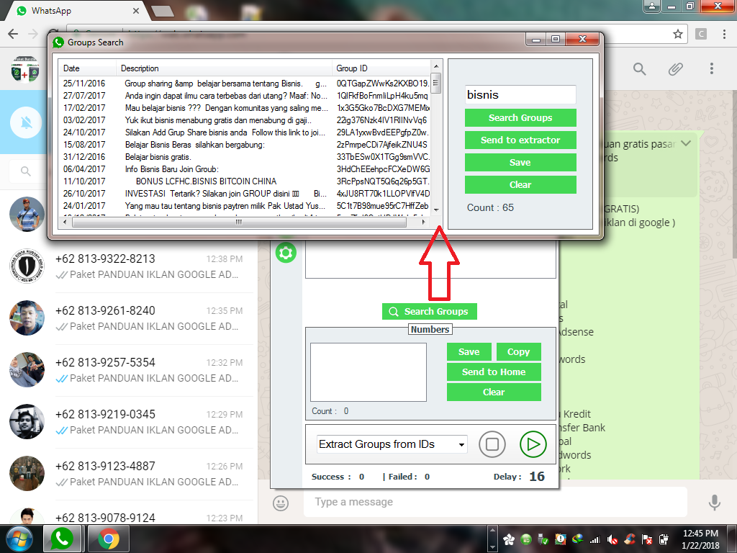Click Clear in the Numbers panel
Image resolution: width=737 pixels, height=553 pixels.
(x=494, y=392)
